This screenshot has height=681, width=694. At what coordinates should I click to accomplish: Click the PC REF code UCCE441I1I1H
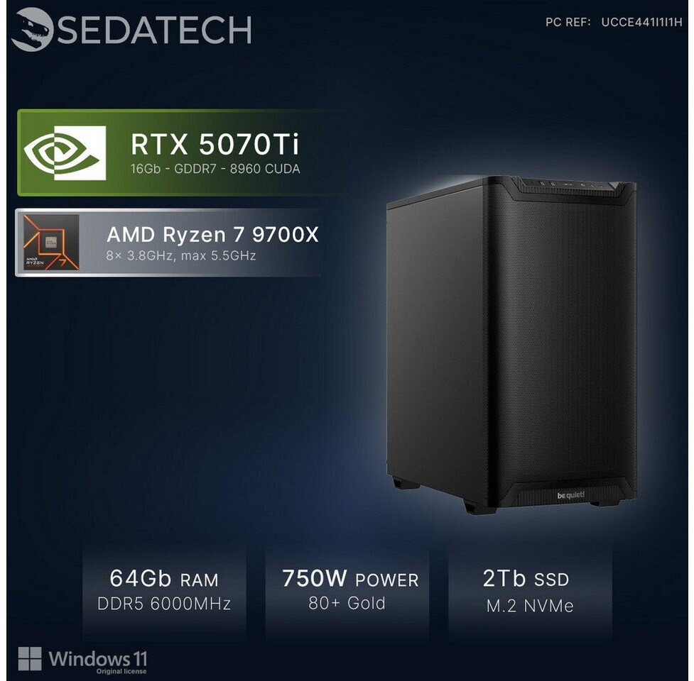641,23
